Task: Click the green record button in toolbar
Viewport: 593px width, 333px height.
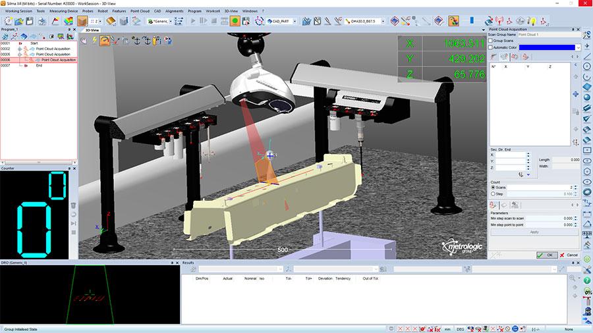Action: [x=235, y=21]
